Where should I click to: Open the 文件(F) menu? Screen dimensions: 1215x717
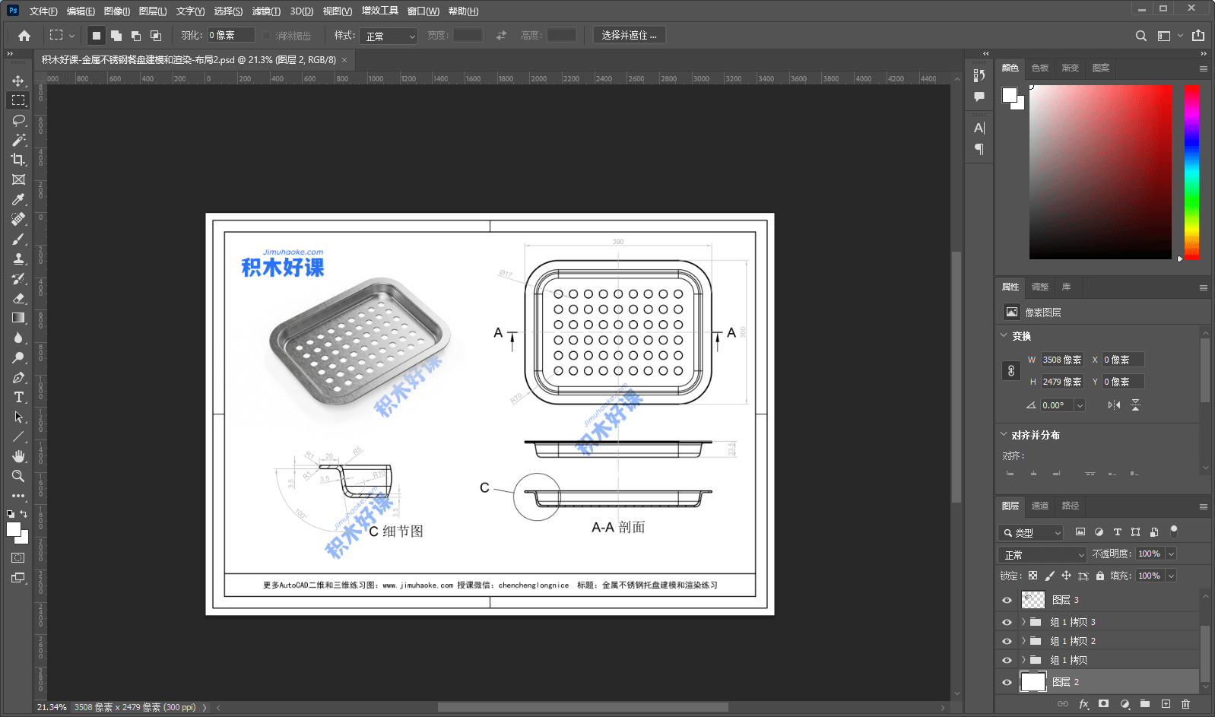pos(43,11)
